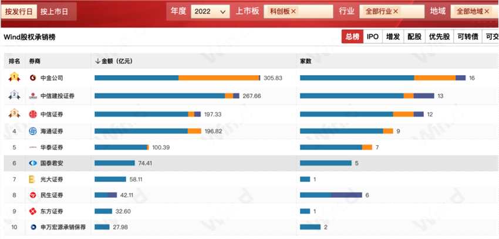Click the rank number 10
This screenshot has width=499, height=239.
pos(14,227)
